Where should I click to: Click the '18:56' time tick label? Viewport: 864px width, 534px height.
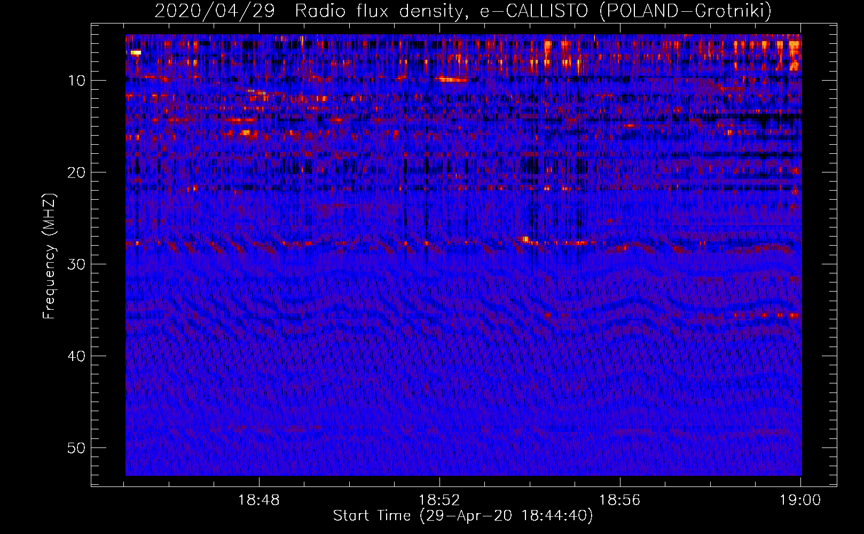620,500
